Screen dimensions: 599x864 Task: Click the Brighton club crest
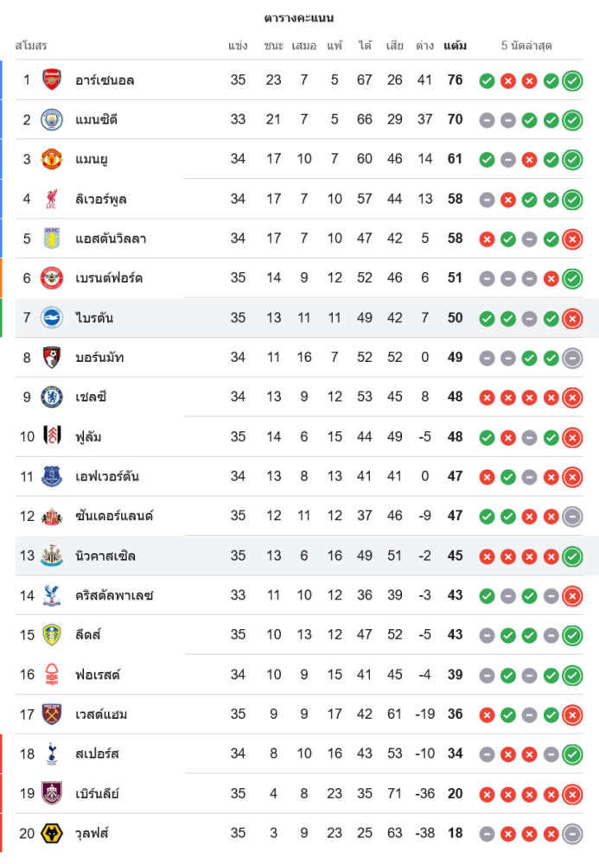tap(52, 318)
